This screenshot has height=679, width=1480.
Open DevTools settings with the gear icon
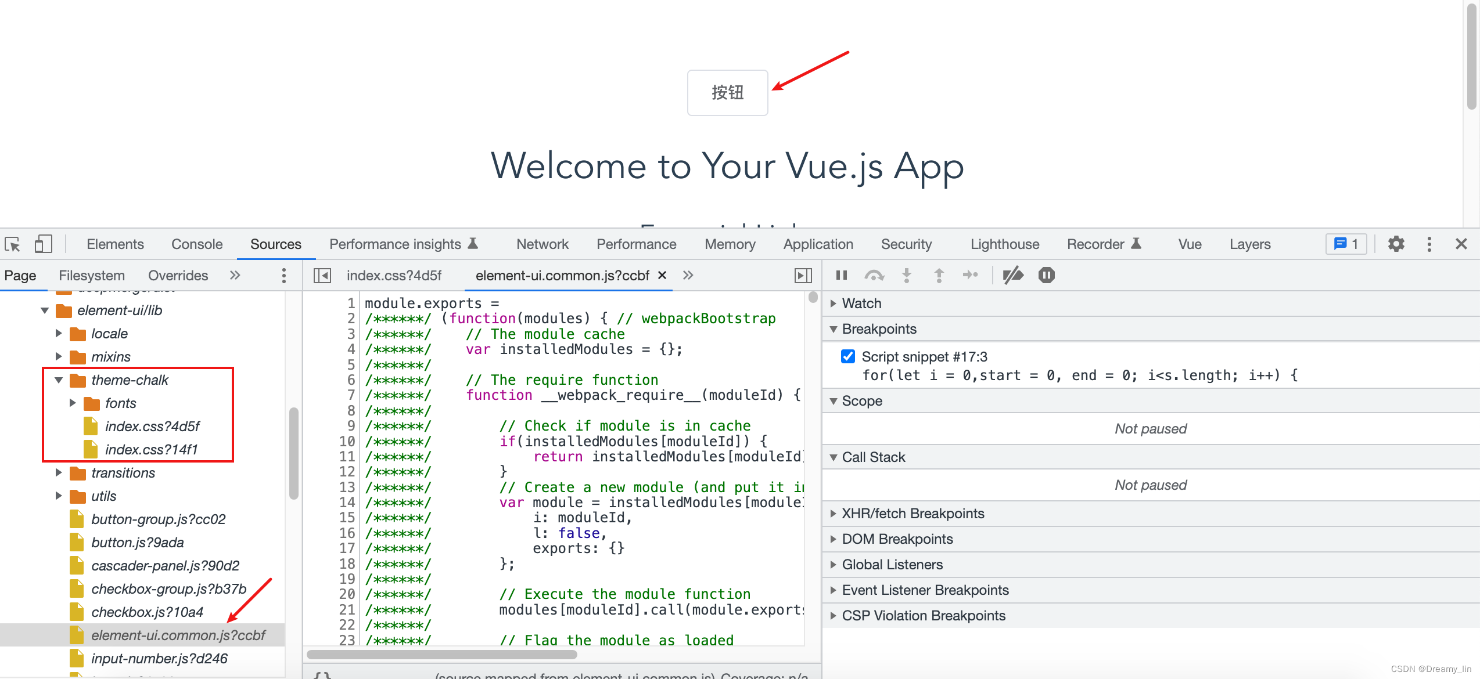1396,244
